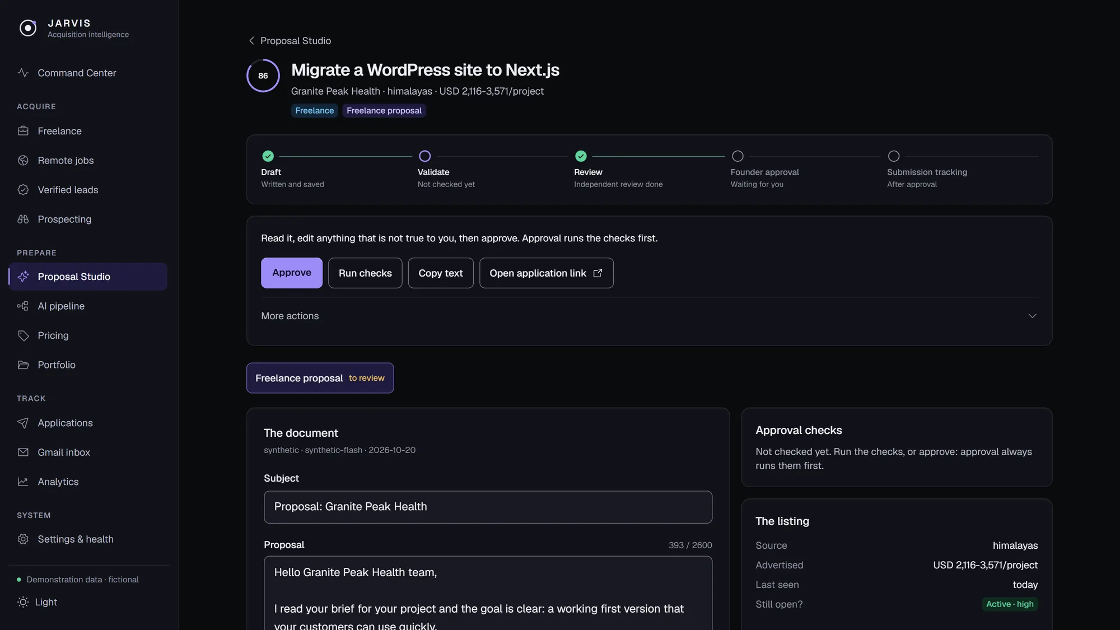Click back chevron before Proposal Studio

(251, 41)
